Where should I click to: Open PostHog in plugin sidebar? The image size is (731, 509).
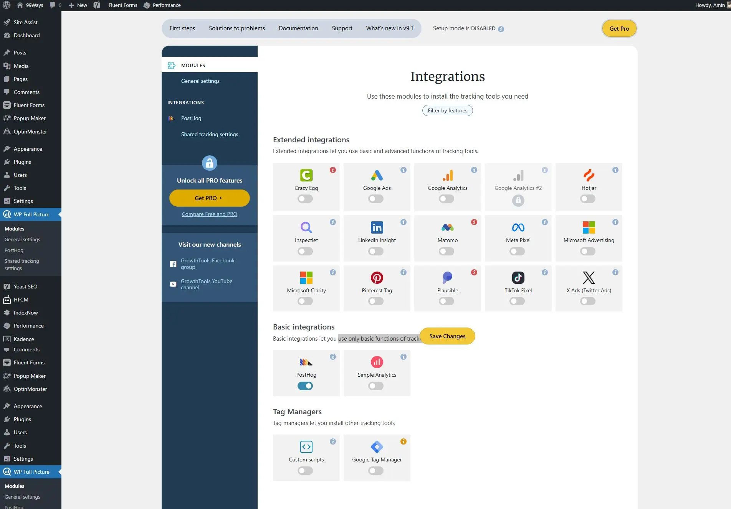click(191, 118)
